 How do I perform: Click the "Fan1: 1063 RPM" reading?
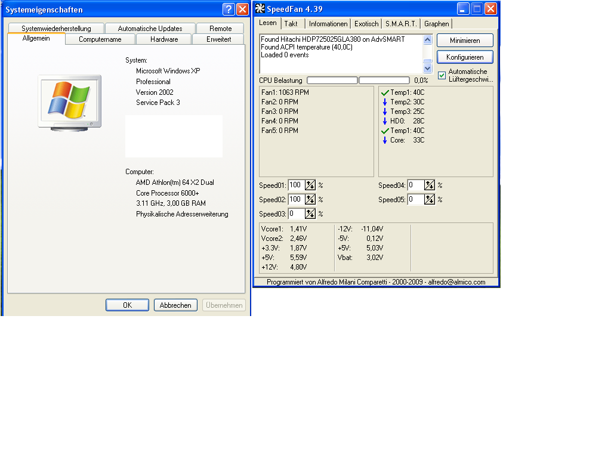point(285,92)
